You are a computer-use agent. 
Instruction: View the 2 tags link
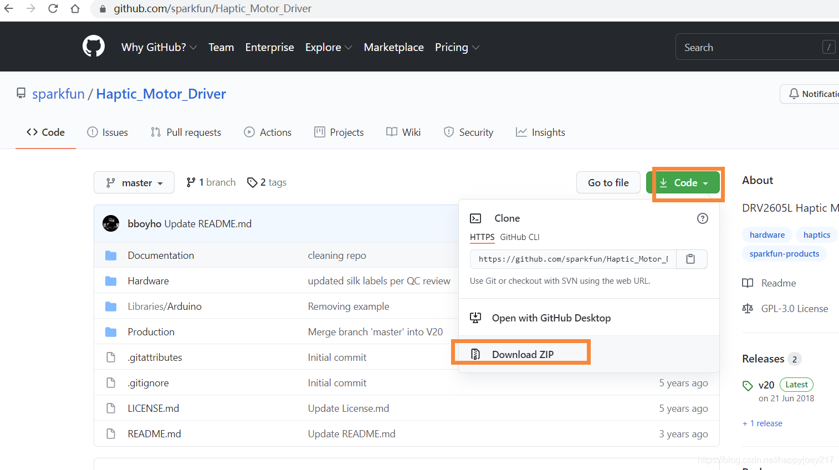[267, 182]
